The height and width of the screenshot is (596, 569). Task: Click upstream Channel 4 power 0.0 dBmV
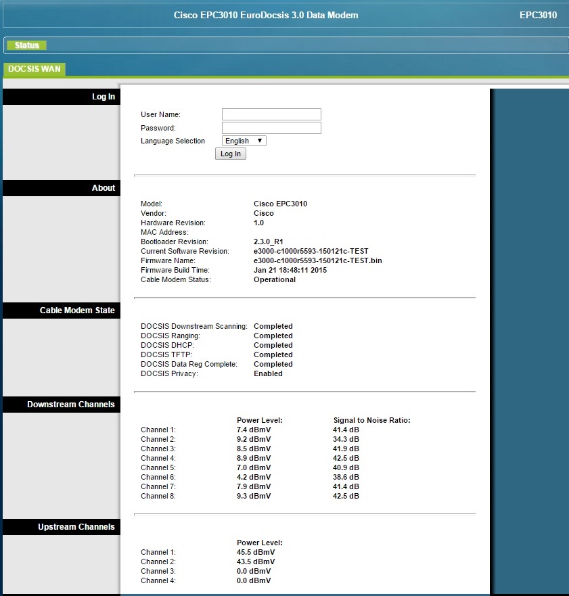(x=254, y=581)
